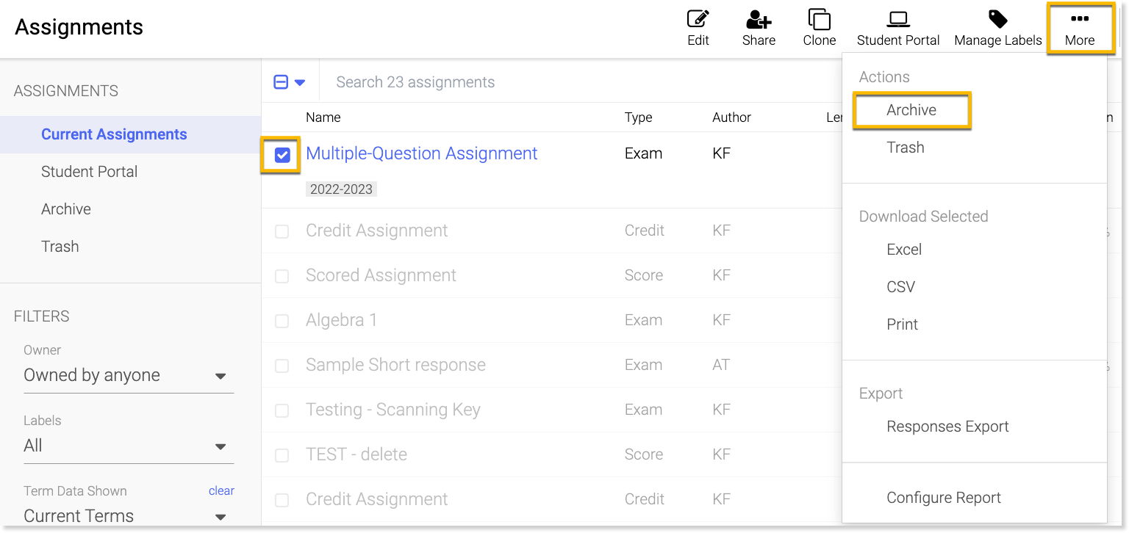Choose Archive from the Actions menu
The height and width of the screenshot is (533, 1129).
click(x=911, y=109)
